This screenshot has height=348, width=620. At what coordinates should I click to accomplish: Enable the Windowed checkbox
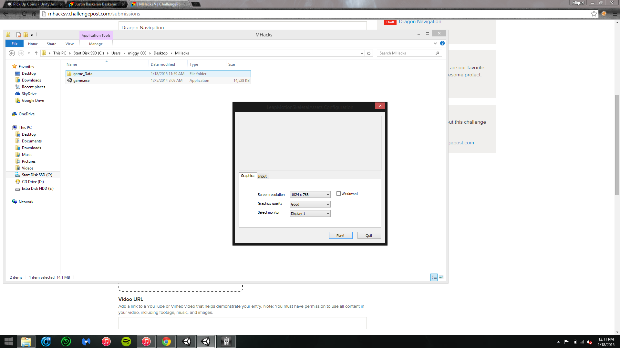(x=338, y=194)
